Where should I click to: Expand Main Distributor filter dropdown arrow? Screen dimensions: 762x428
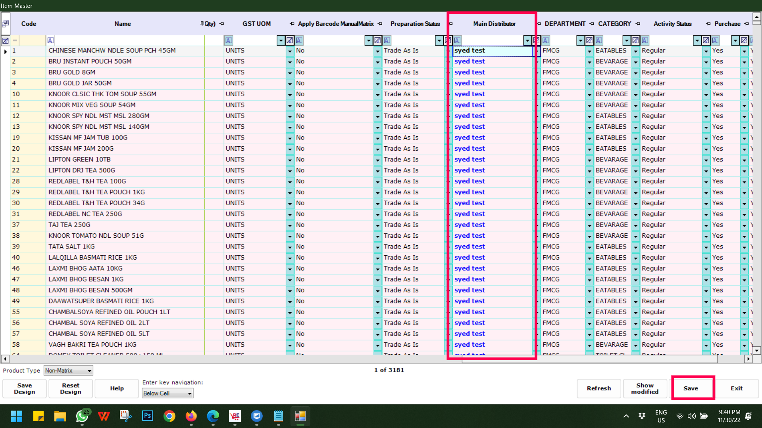(x=527, y=40)
